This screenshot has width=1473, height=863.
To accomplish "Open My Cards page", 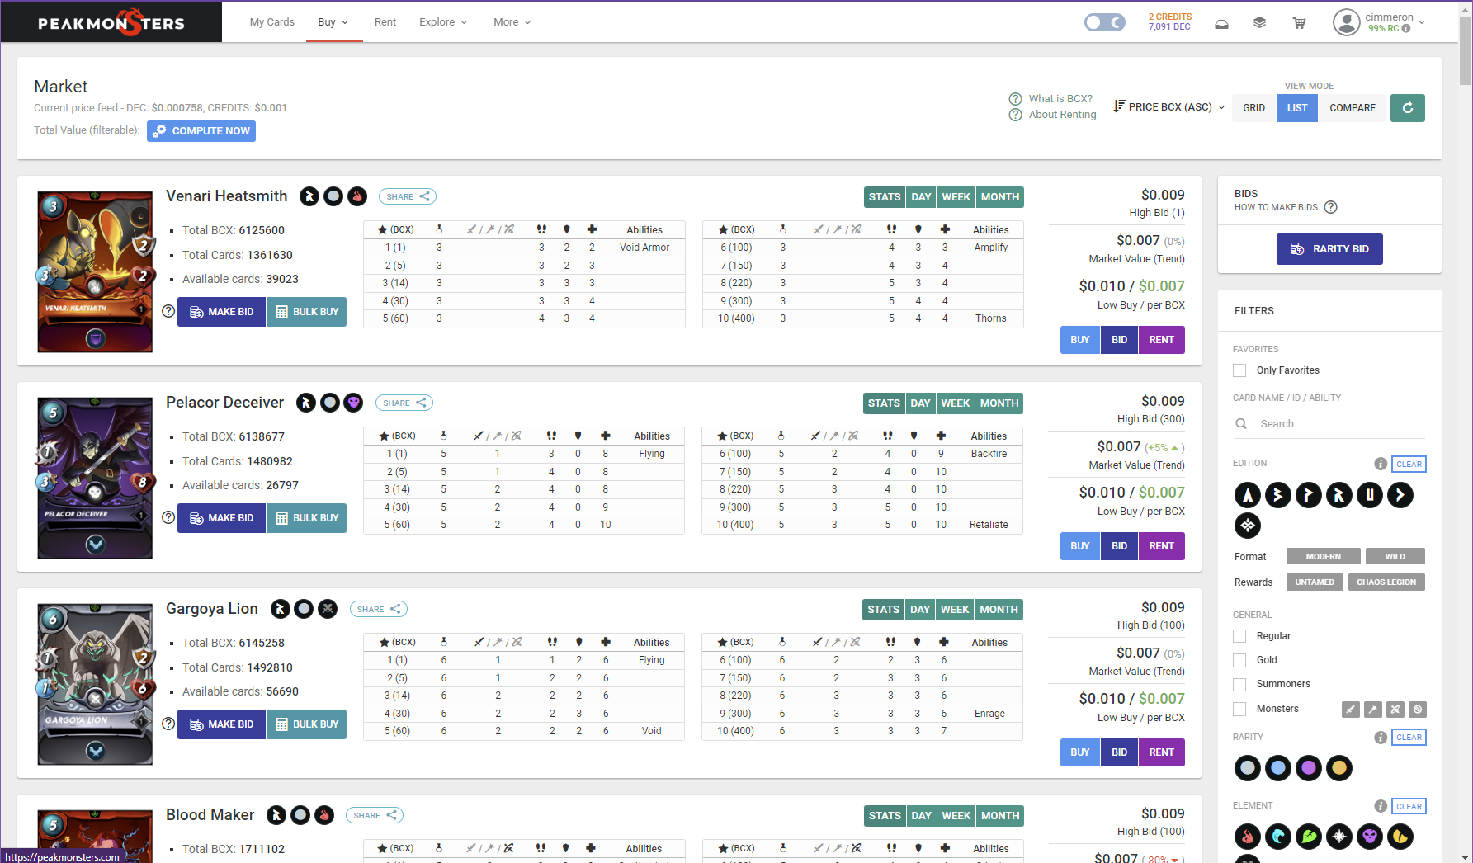I will (272, 22).
